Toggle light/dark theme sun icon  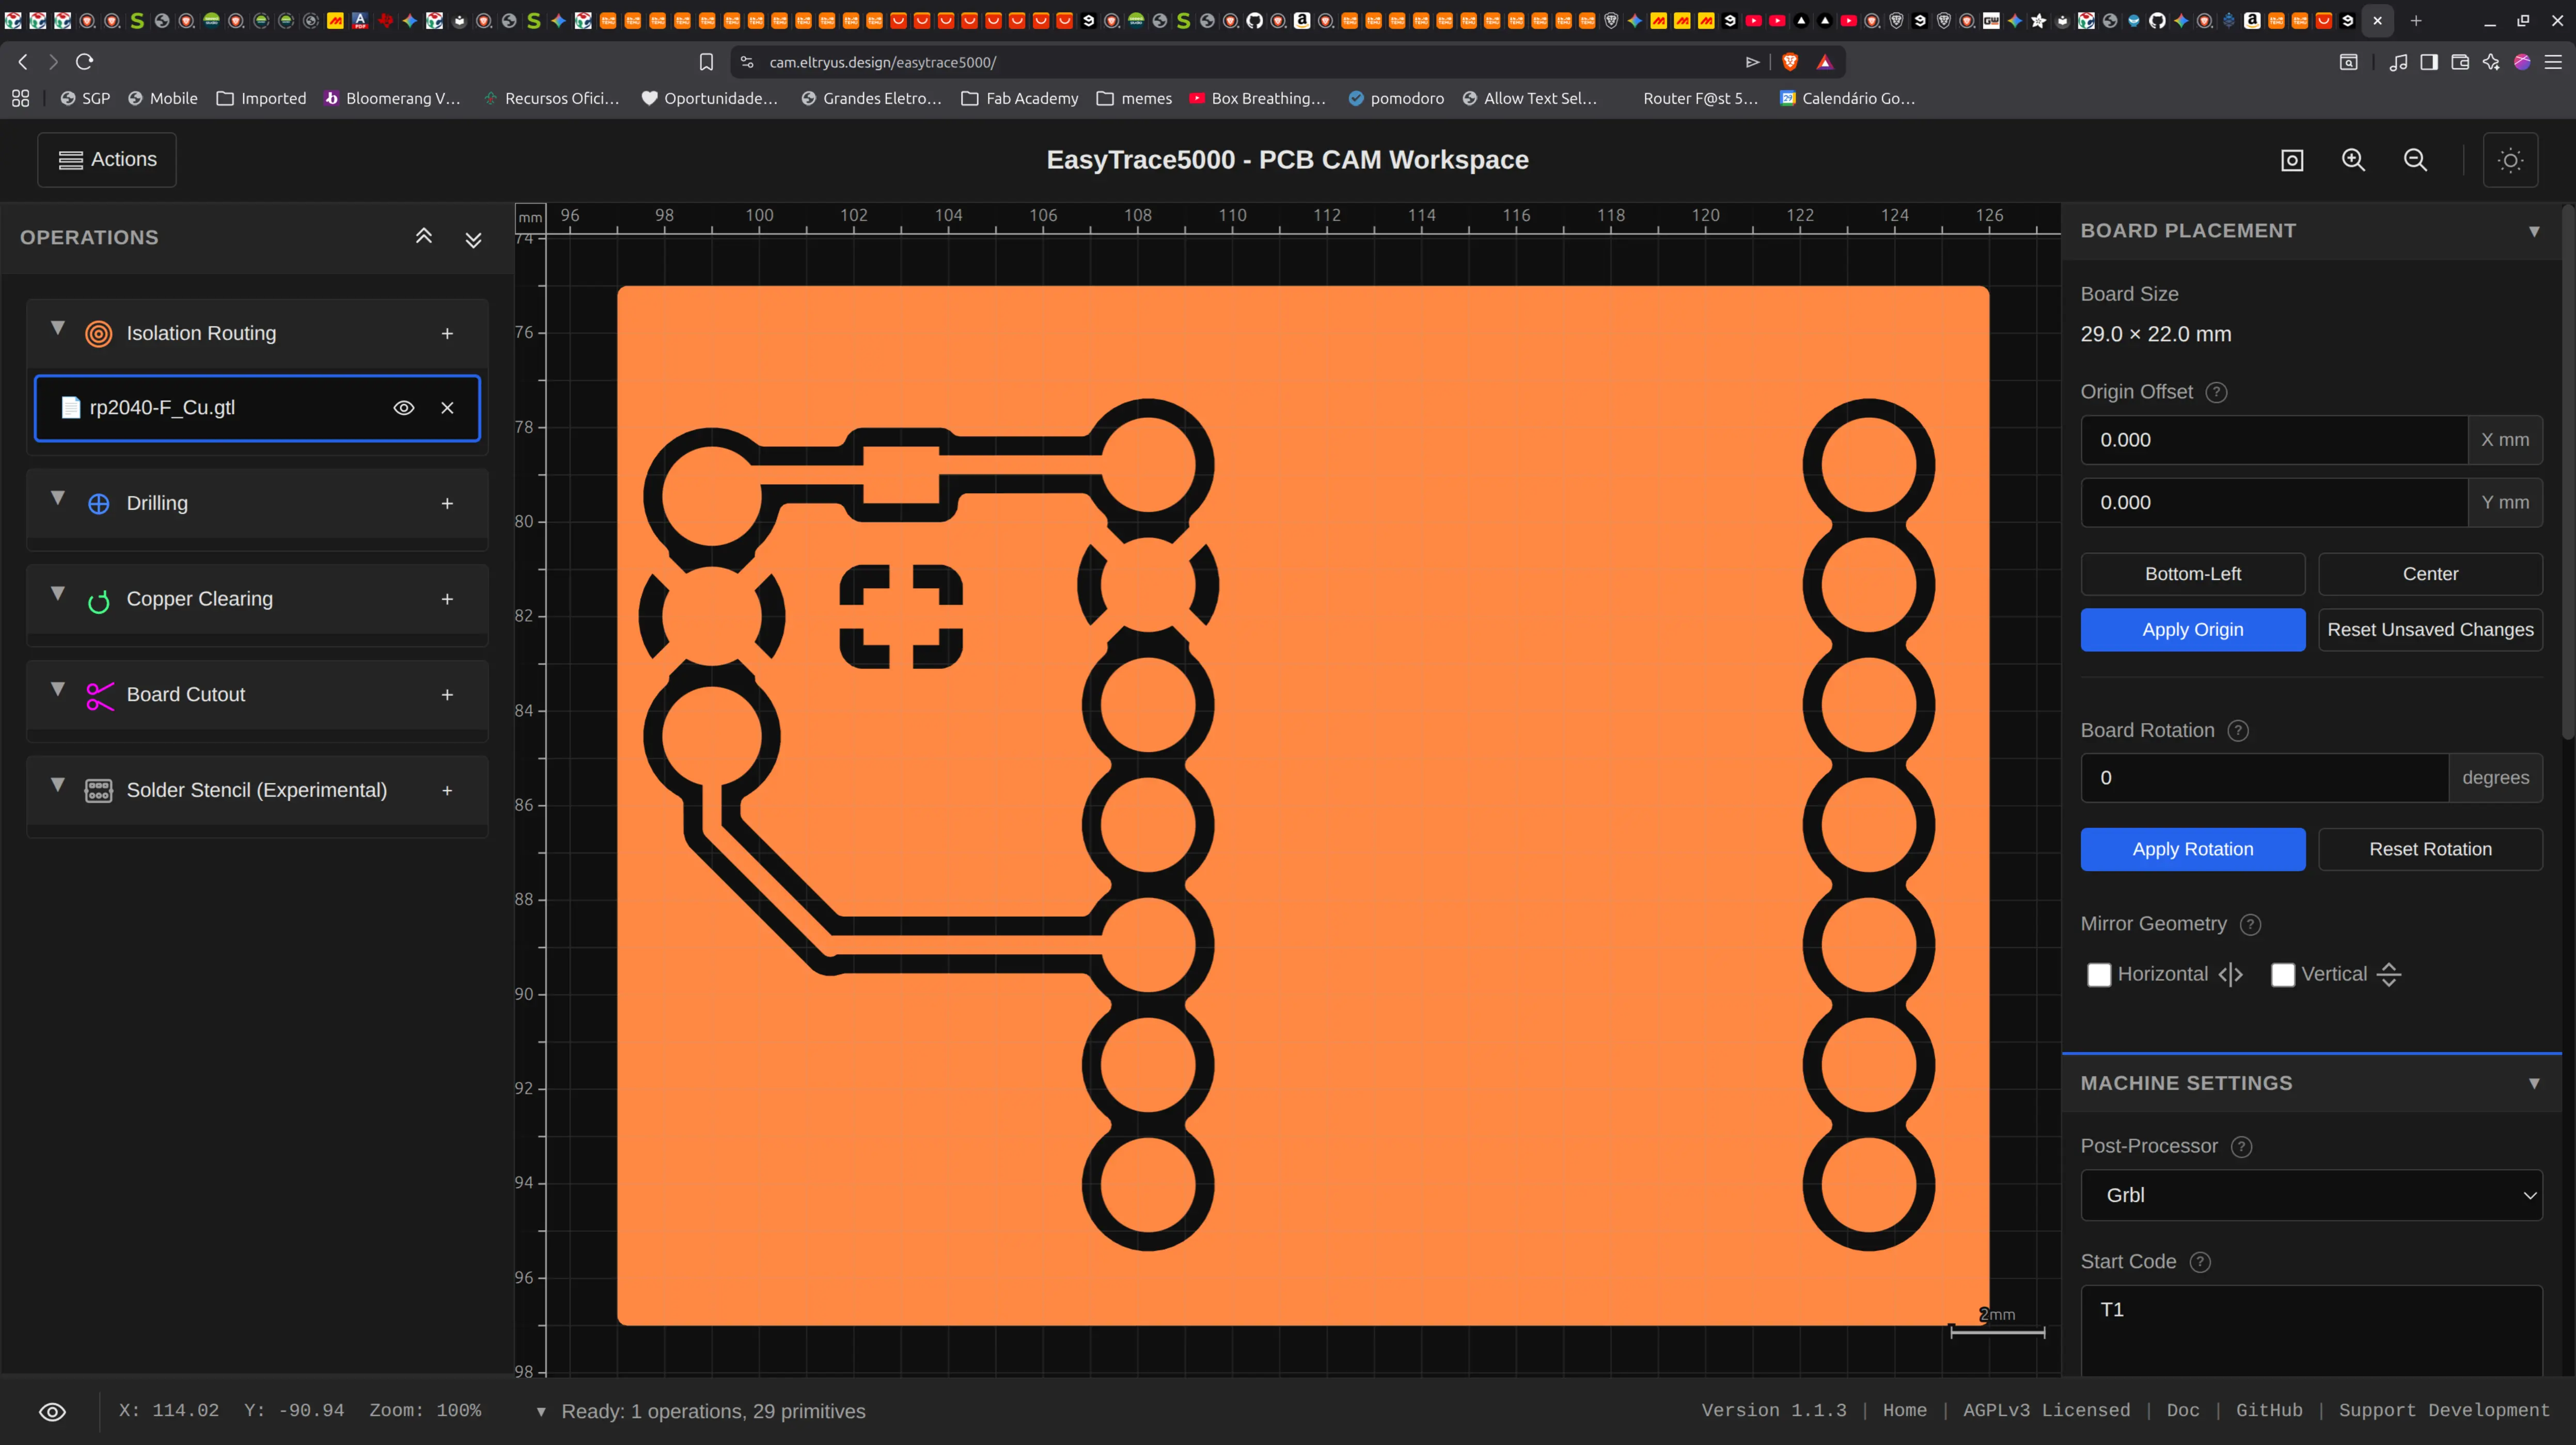[2510, 160]
